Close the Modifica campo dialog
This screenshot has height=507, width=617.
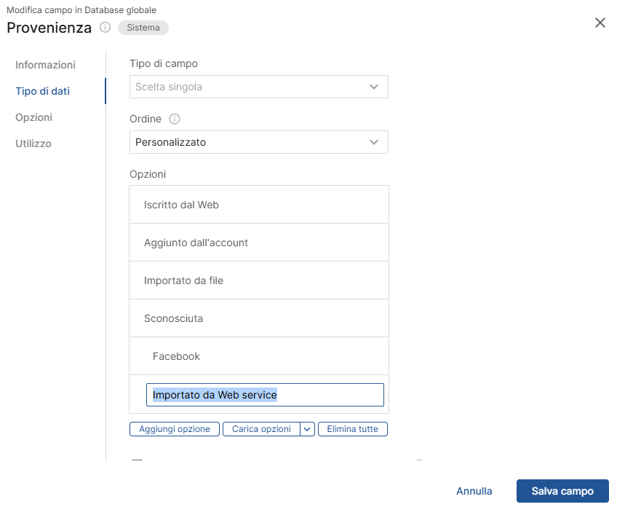(600, 23)
